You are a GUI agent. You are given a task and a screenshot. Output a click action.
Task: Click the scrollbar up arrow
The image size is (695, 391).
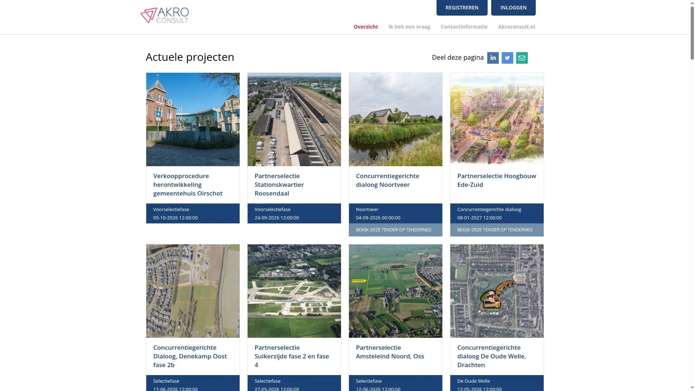click(x=692, y=3)
